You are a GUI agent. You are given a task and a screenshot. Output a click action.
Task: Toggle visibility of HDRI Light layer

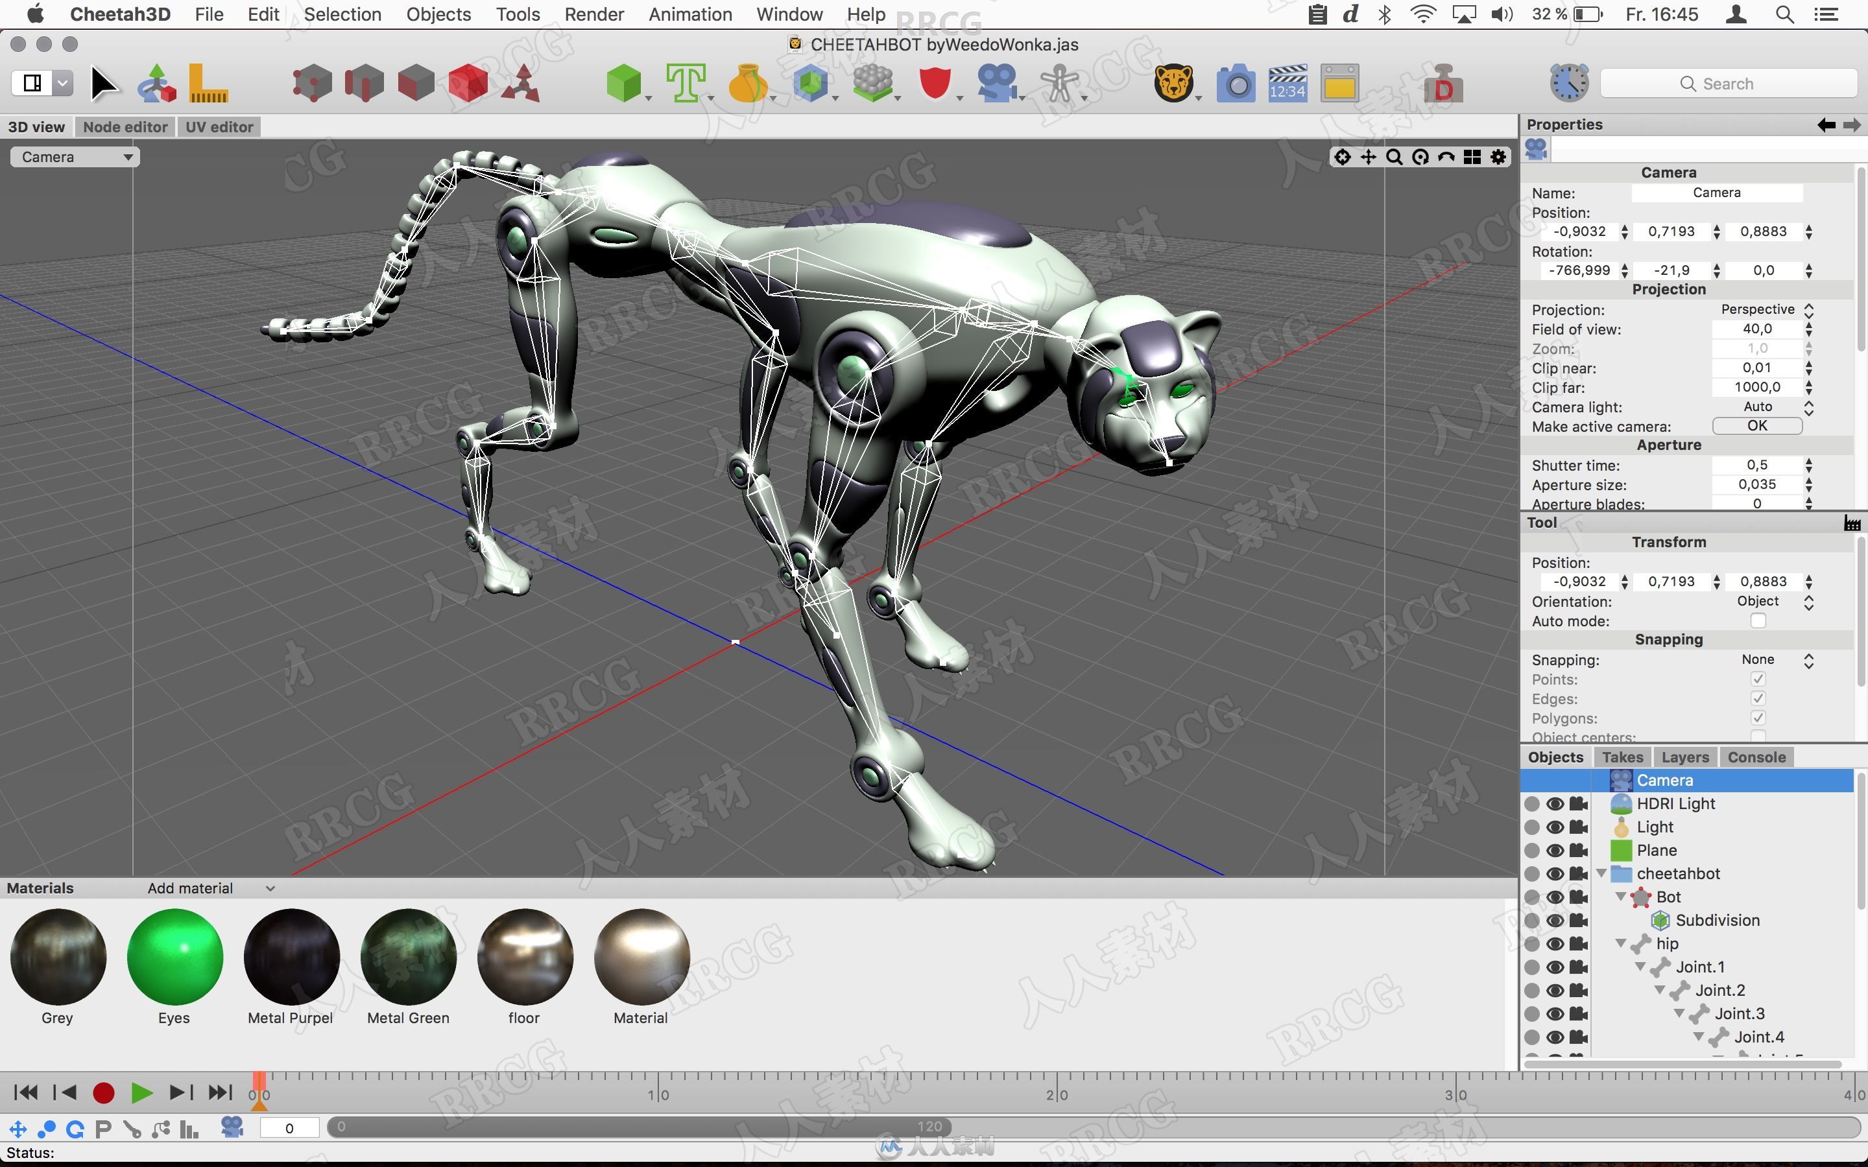pos(1556,803)
